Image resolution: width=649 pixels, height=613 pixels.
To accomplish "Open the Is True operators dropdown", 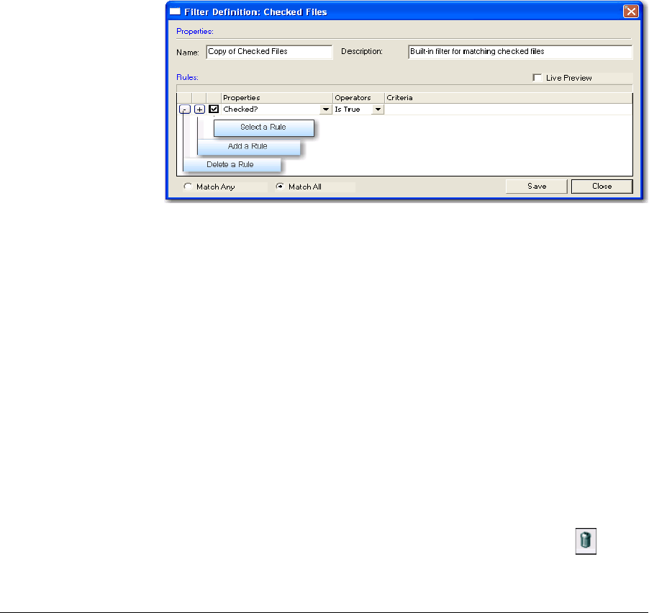I will (378, 109).
